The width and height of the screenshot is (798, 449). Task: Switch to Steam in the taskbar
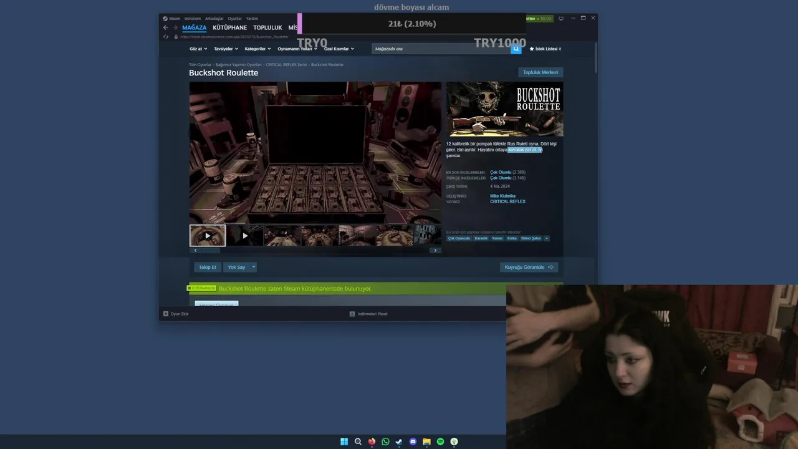click(x=399, y=442)
